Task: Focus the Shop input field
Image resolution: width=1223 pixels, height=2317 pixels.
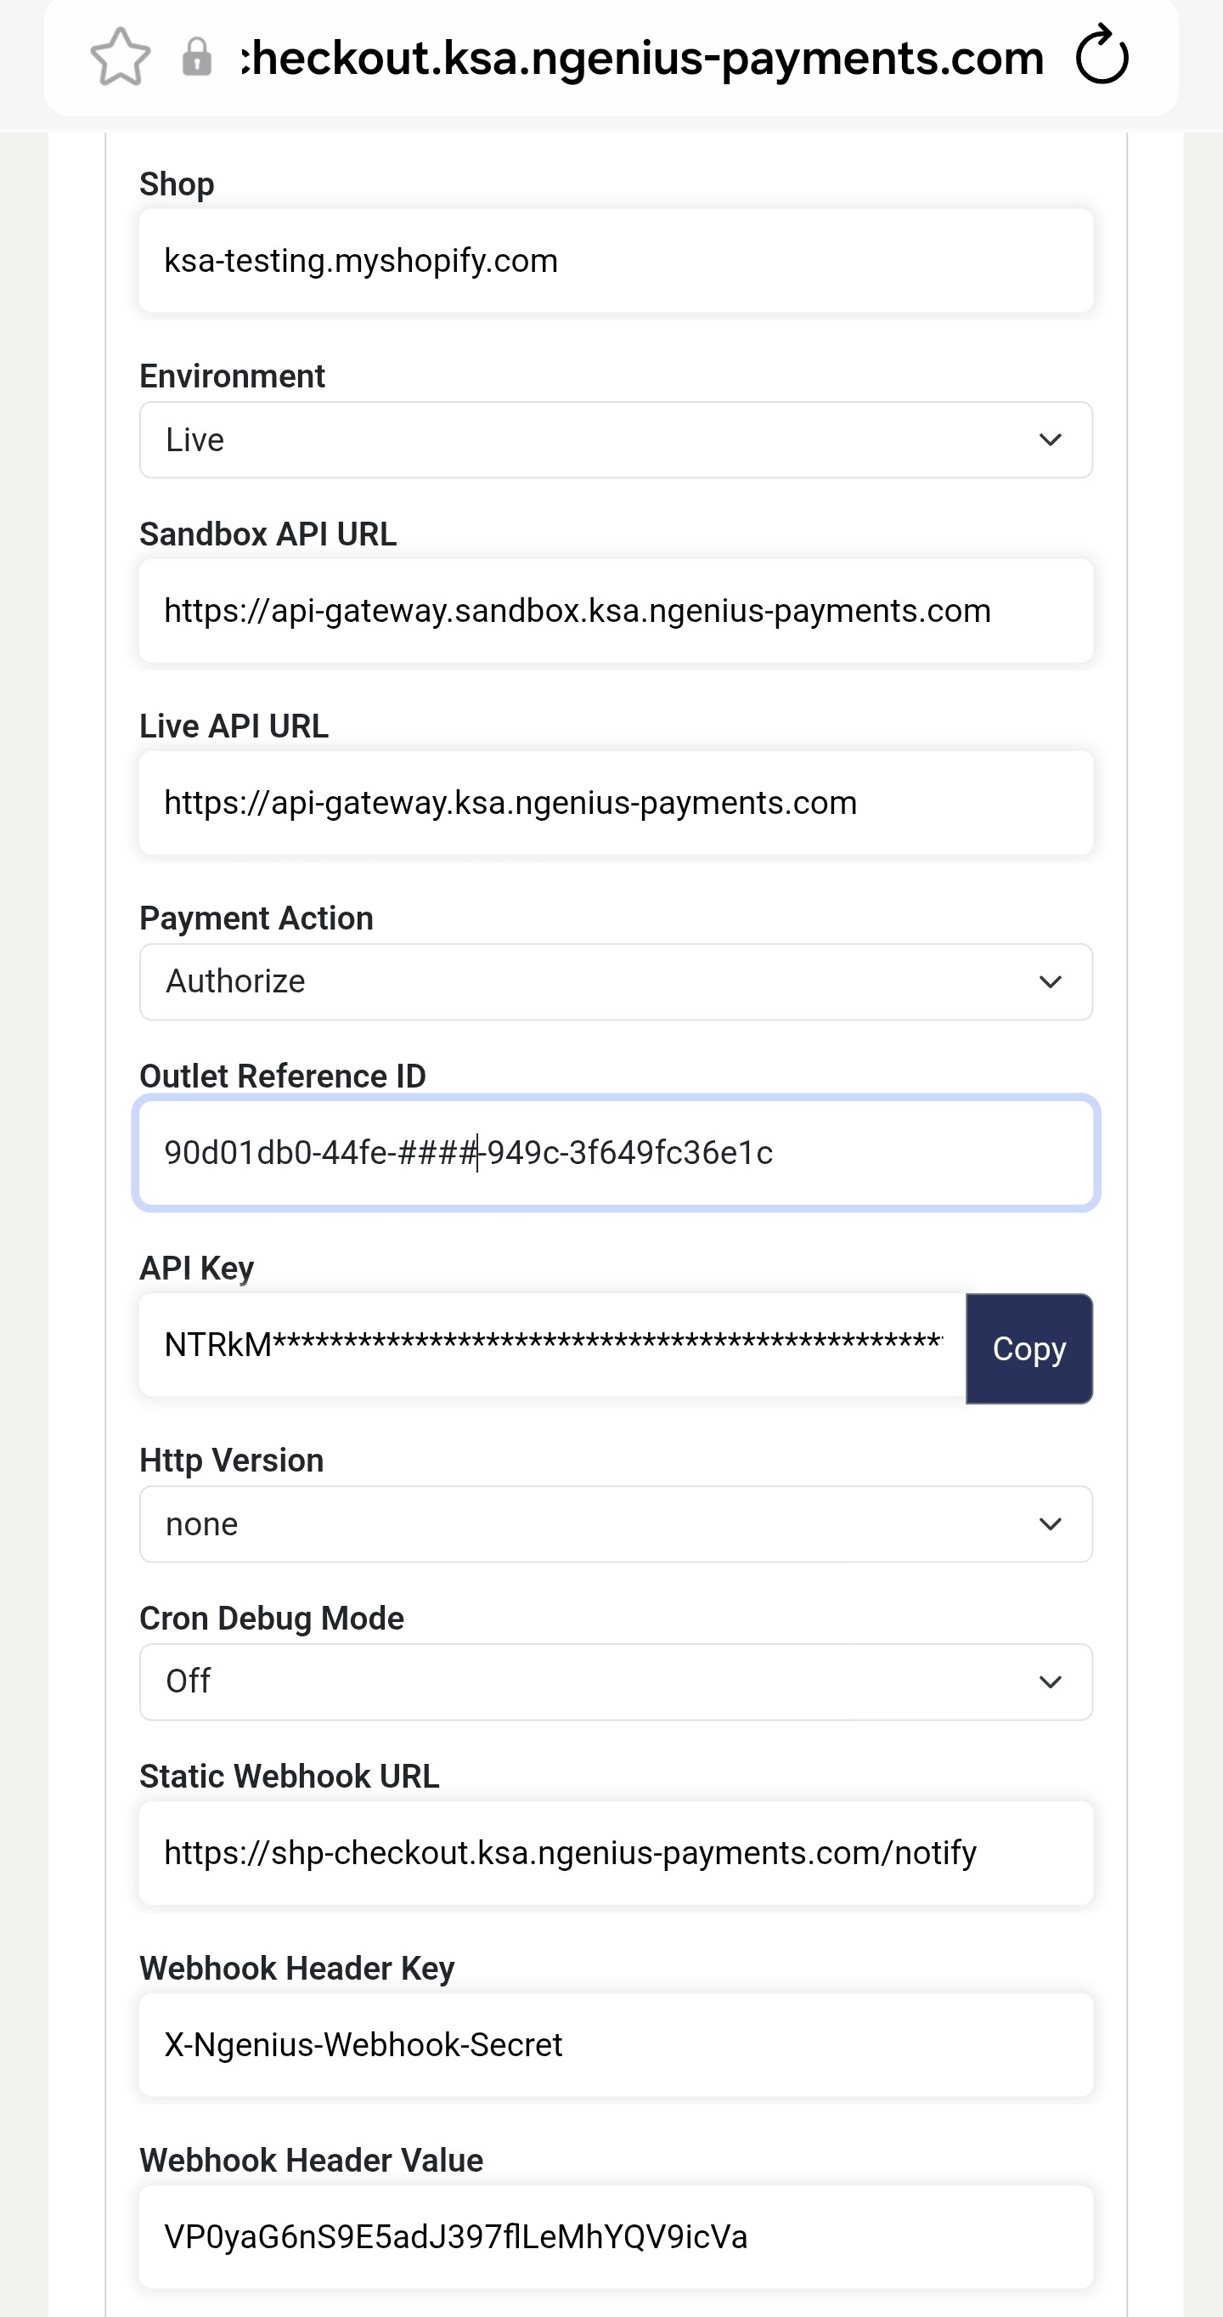Action: [616, 261]
